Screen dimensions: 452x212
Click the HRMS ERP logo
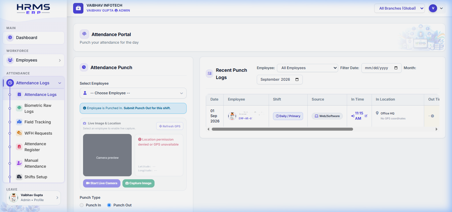(x=33, y=9)
